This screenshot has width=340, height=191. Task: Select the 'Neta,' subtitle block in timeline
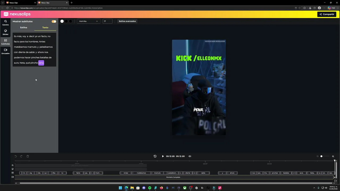coord(312,173)
